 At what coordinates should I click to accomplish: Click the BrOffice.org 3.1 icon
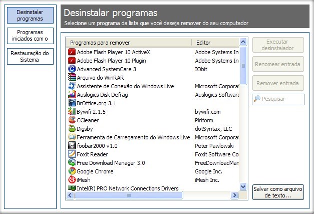(72, 103)
